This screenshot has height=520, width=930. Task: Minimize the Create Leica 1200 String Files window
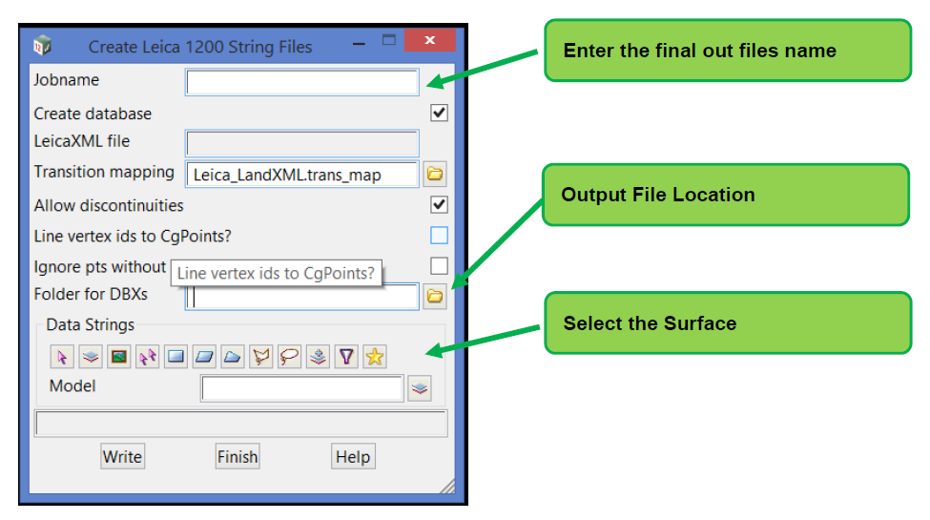[x=359, y=44]
